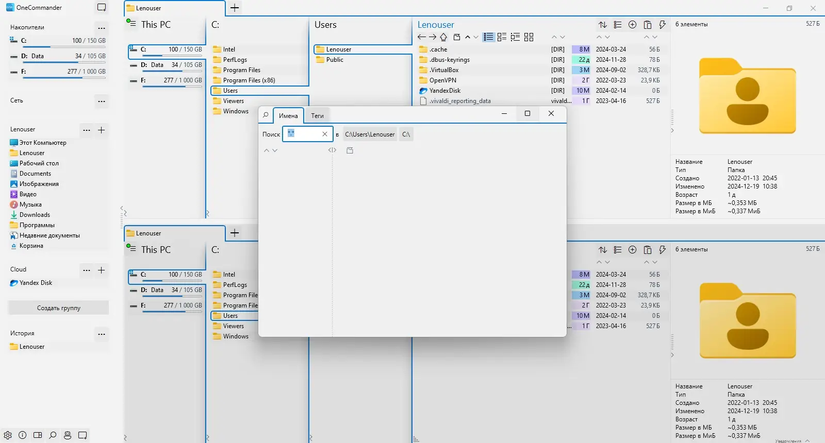Screen dimensions: 825x443
Task: Click the robot automation icon in bottom toolbar
Action: coord(68,435)
